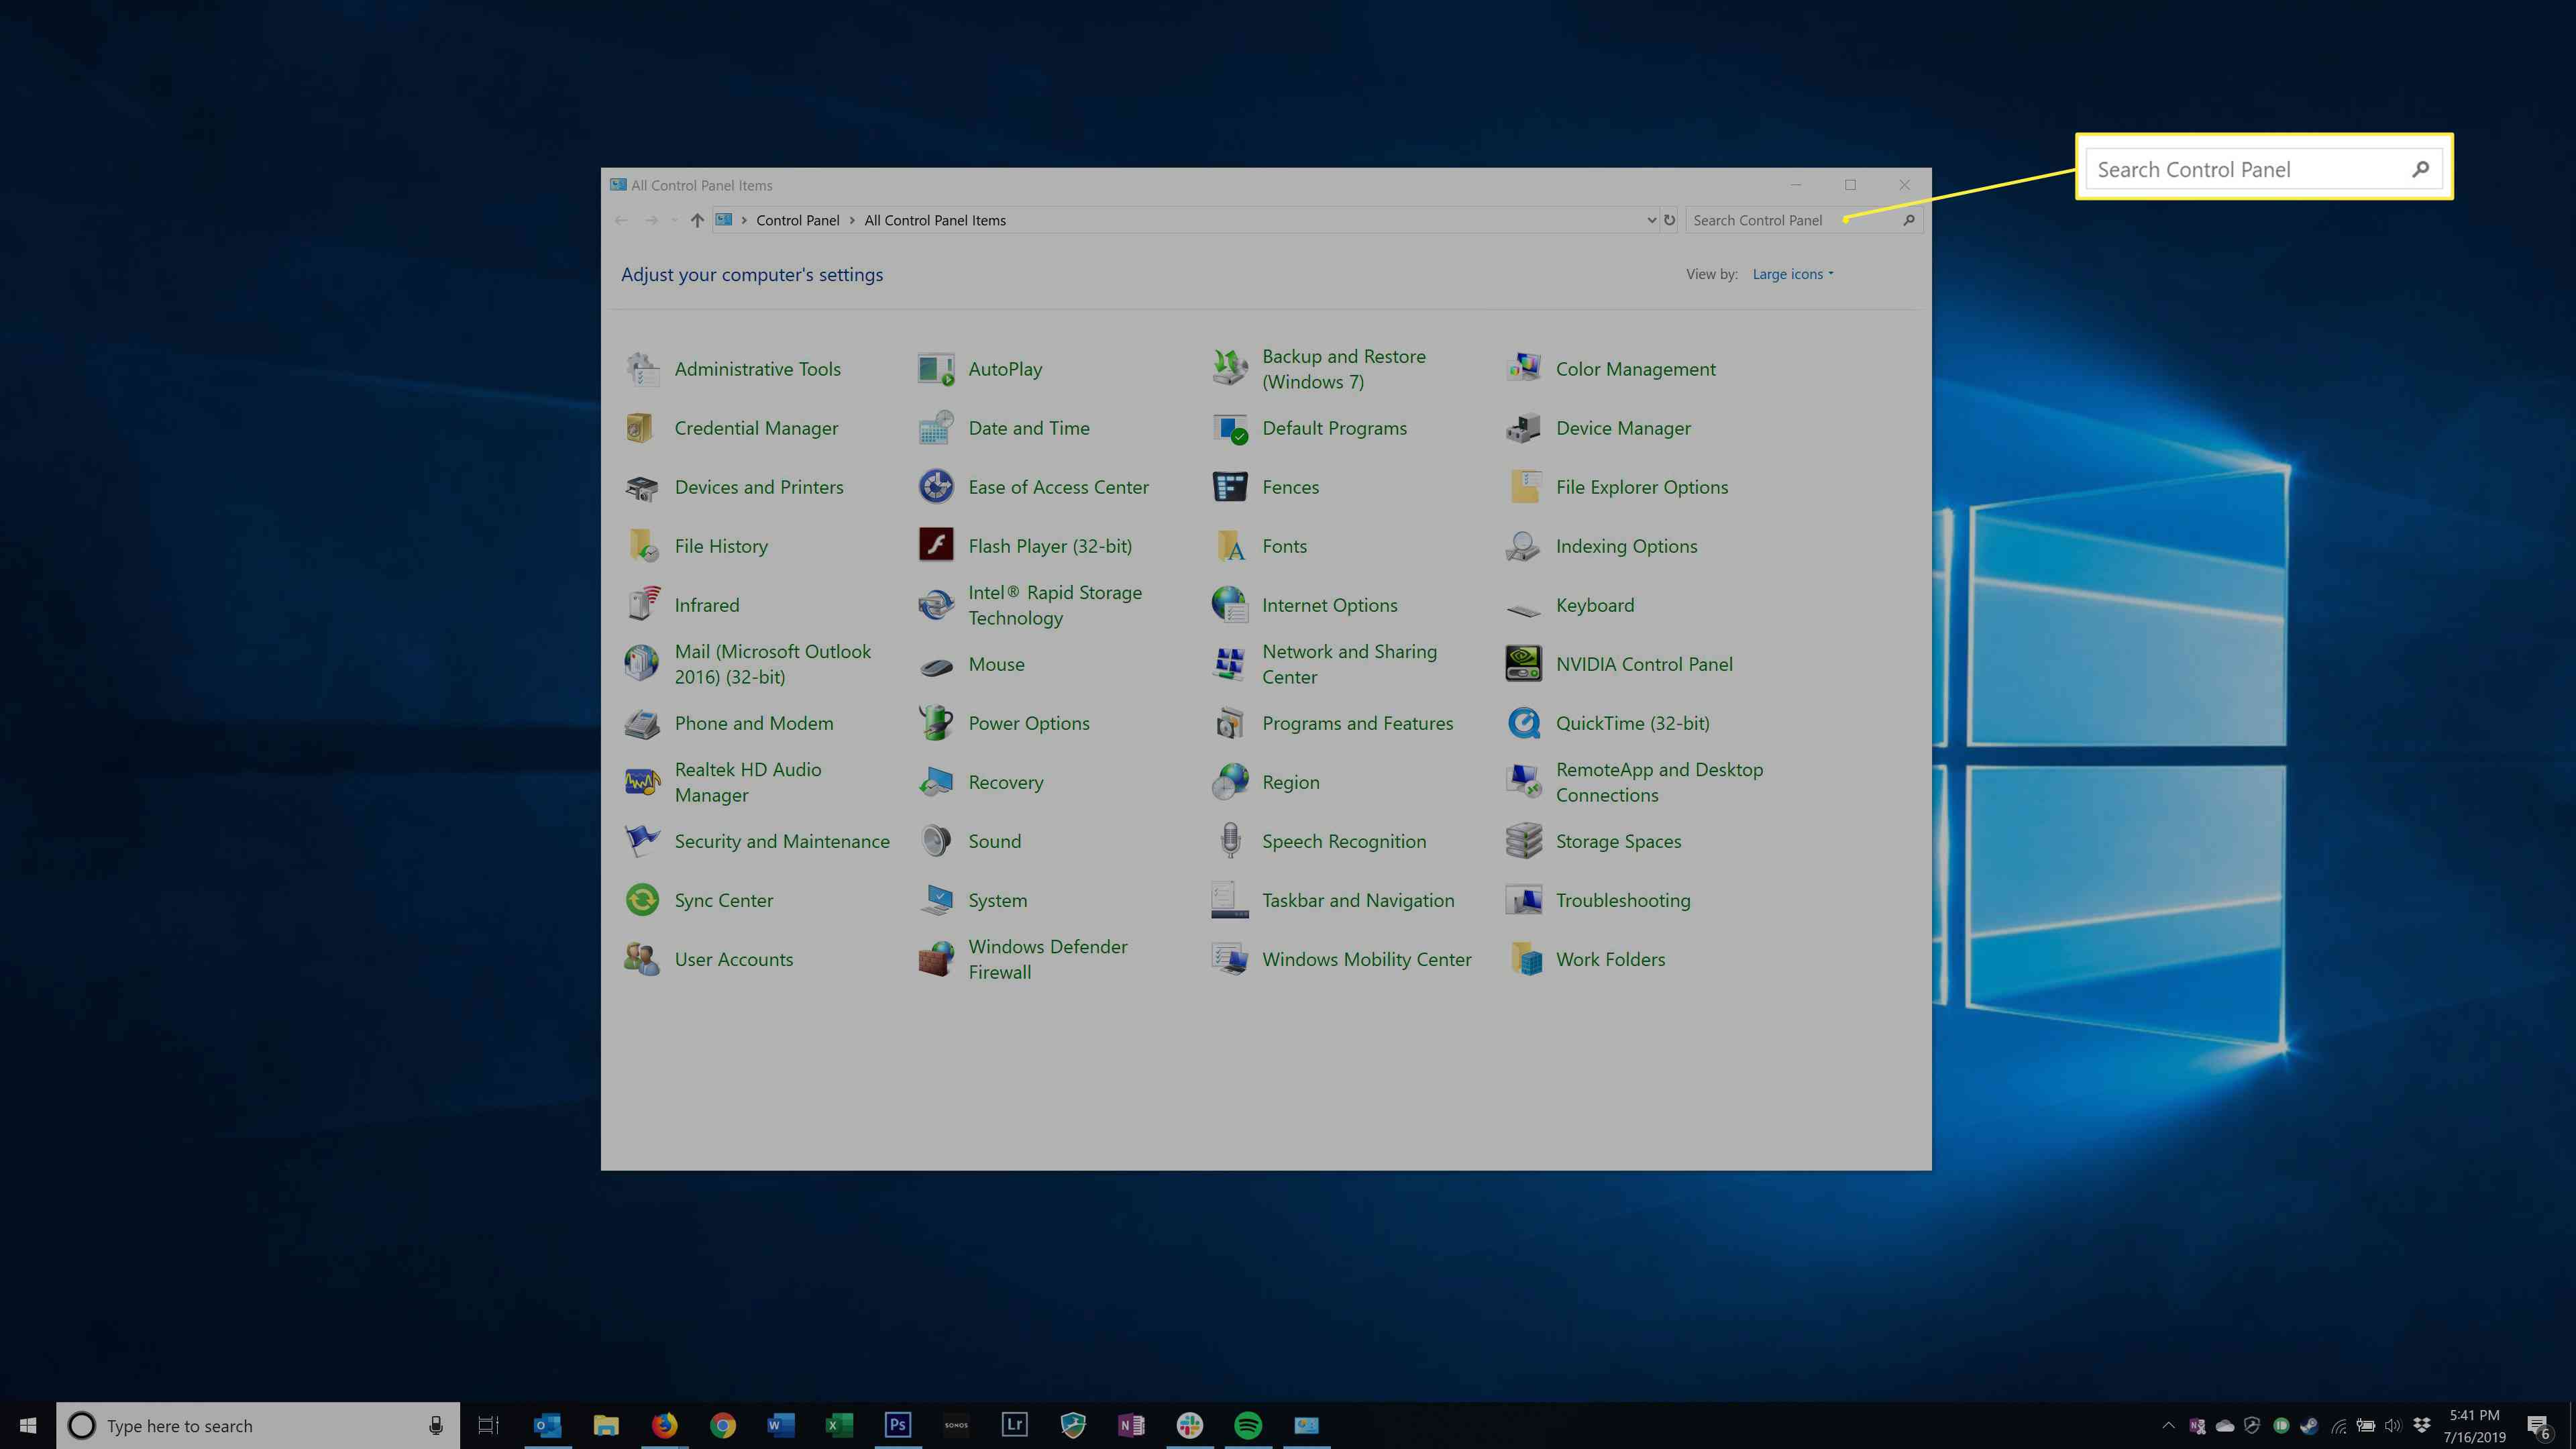This screenshot has width=2576, height=1449.
Task: Open the Indexing Options icon
Action: click(1523, 546)
